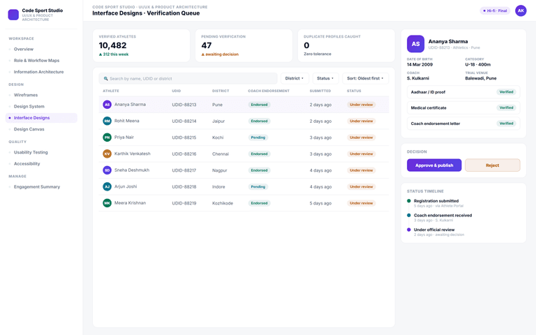Click the Balewadi, Pune trial venue value
The width and height of the screenshot is (536, 335).
[481, 78]
